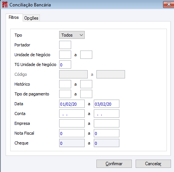Click the first Histórico input field
Screen dimensions: 174x172
(x=65, y=84)
